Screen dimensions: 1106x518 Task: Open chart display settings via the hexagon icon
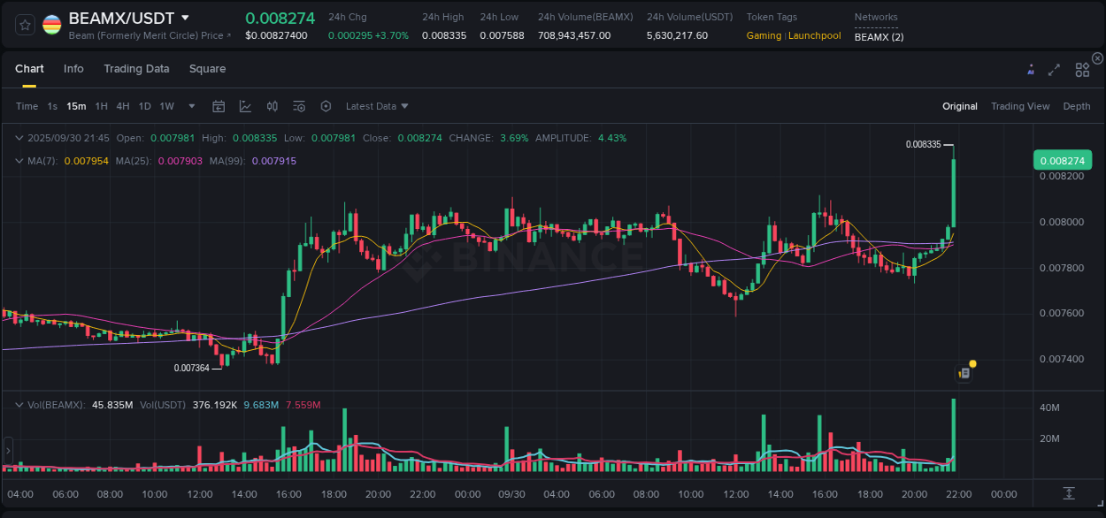pos(326,105)
